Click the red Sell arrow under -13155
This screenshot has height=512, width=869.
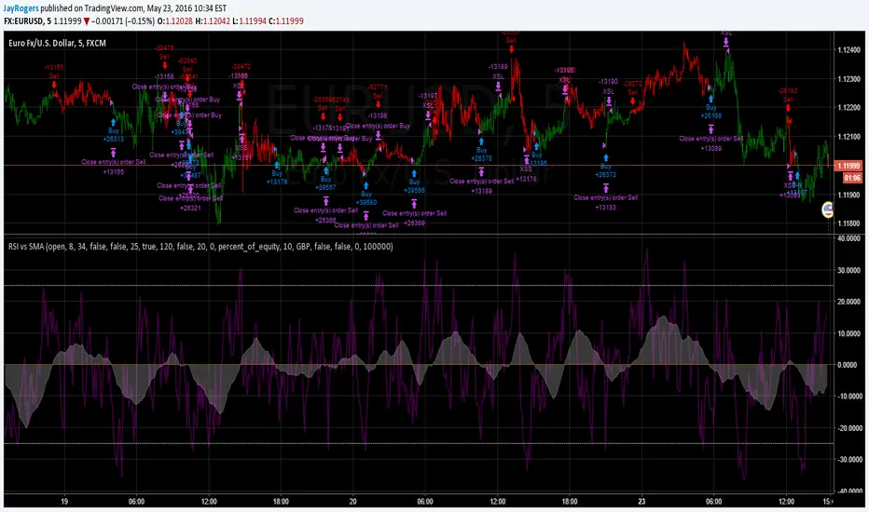tap(54, 85)
